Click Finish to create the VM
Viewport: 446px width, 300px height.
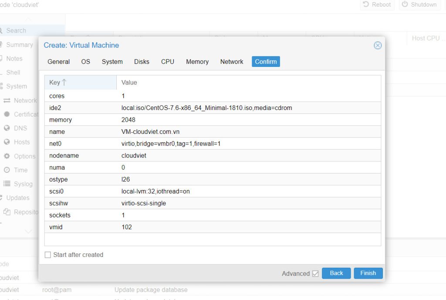pyautogui.click(x=368, y=273)
